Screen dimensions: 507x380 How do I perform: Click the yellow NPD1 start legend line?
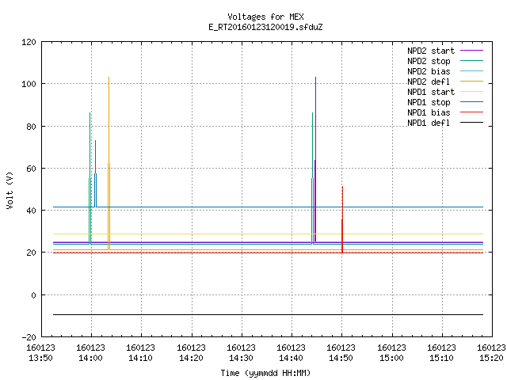point(471,92)
